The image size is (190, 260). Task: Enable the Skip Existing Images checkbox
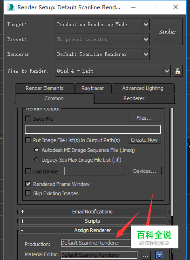28,193
